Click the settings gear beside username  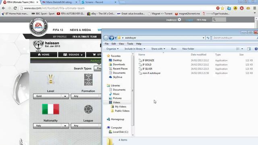(179, 20)
